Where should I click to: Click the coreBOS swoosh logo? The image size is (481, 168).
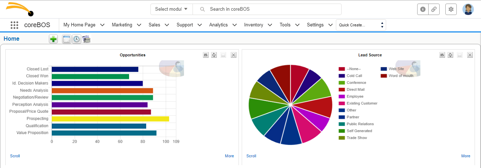point(20,9)
